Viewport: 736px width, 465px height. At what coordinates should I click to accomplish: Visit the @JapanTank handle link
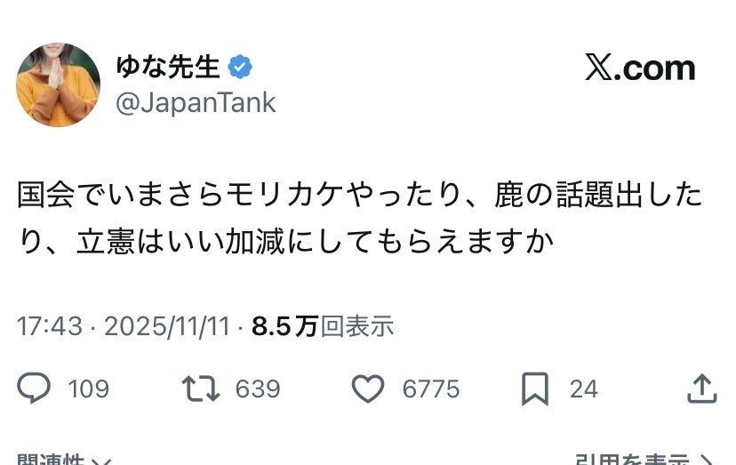(196, 103)
